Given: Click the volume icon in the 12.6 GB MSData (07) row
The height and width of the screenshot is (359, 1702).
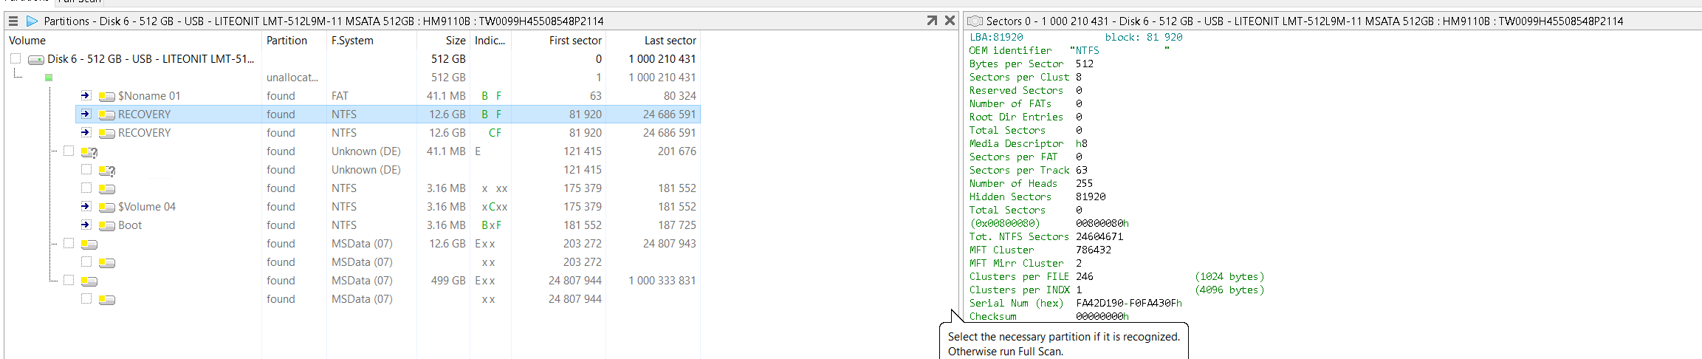Looking at the screenshot, I should [89, 244].
